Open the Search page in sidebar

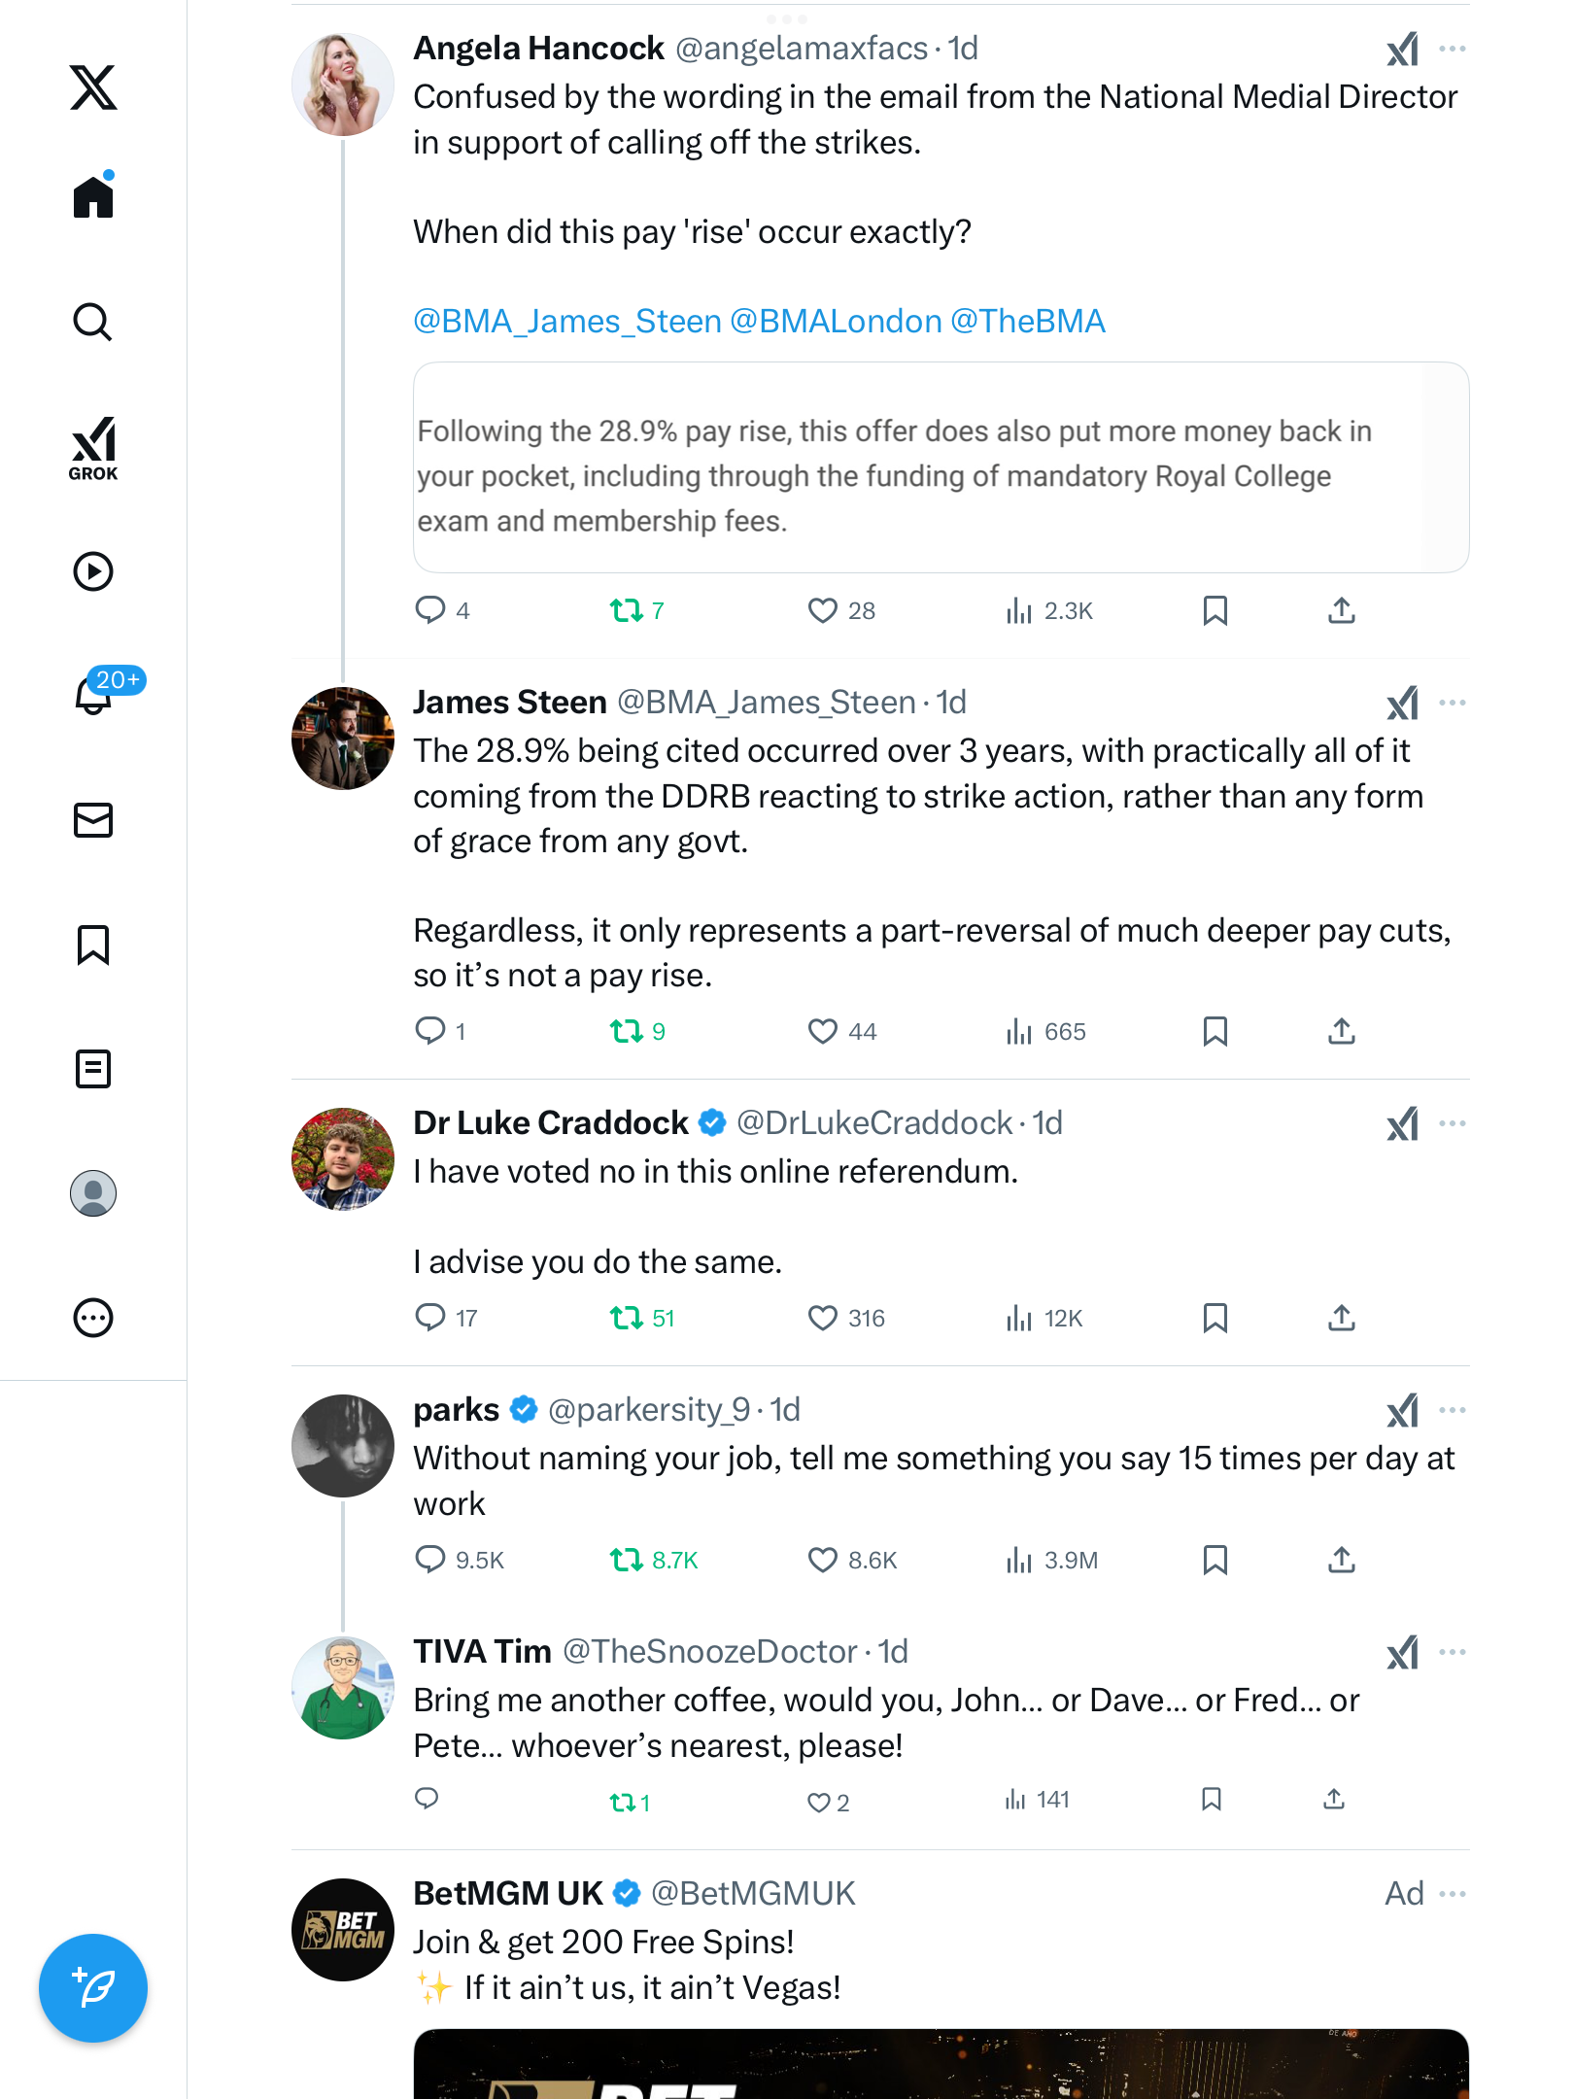pyautogui.click(x=93, y=322)
